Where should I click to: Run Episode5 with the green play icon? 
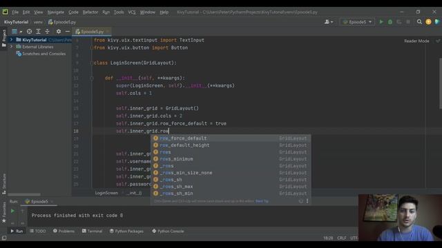click(x=381, y=21)
